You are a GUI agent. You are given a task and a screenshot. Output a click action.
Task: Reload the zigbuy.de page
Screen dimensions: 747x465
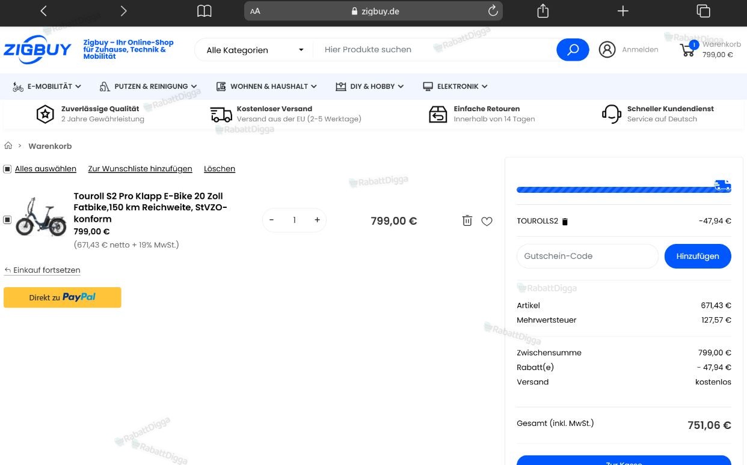click(x=493, y=11)
